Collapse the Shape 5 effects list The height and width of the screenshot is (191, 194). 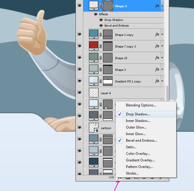coord(162,6)
